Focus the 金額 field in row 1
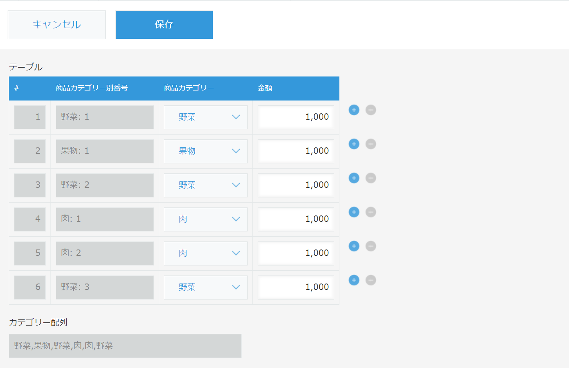The height and width of the screenshot is (368, 569). [x=296, y=117]
